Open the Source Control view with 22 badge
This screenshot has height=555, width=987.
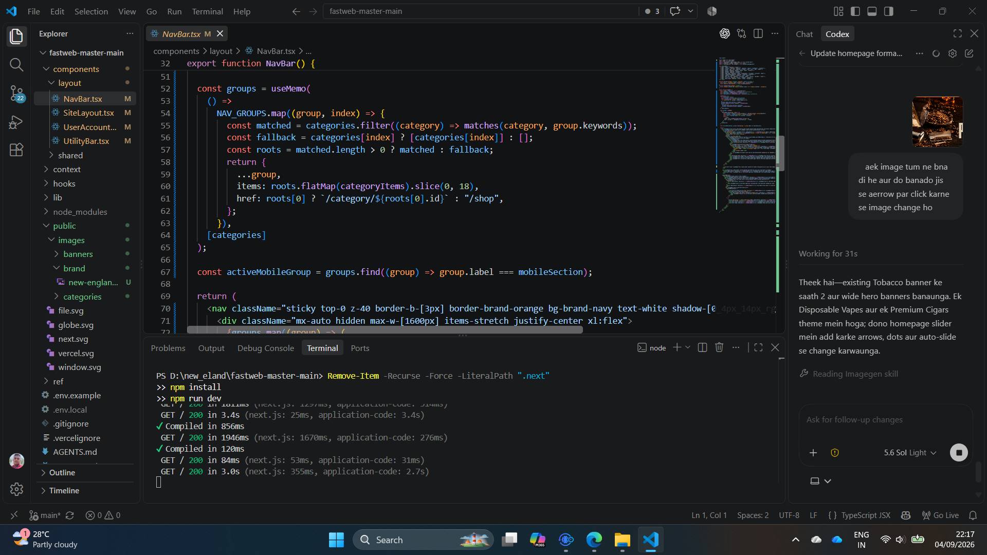coord(16,94)
